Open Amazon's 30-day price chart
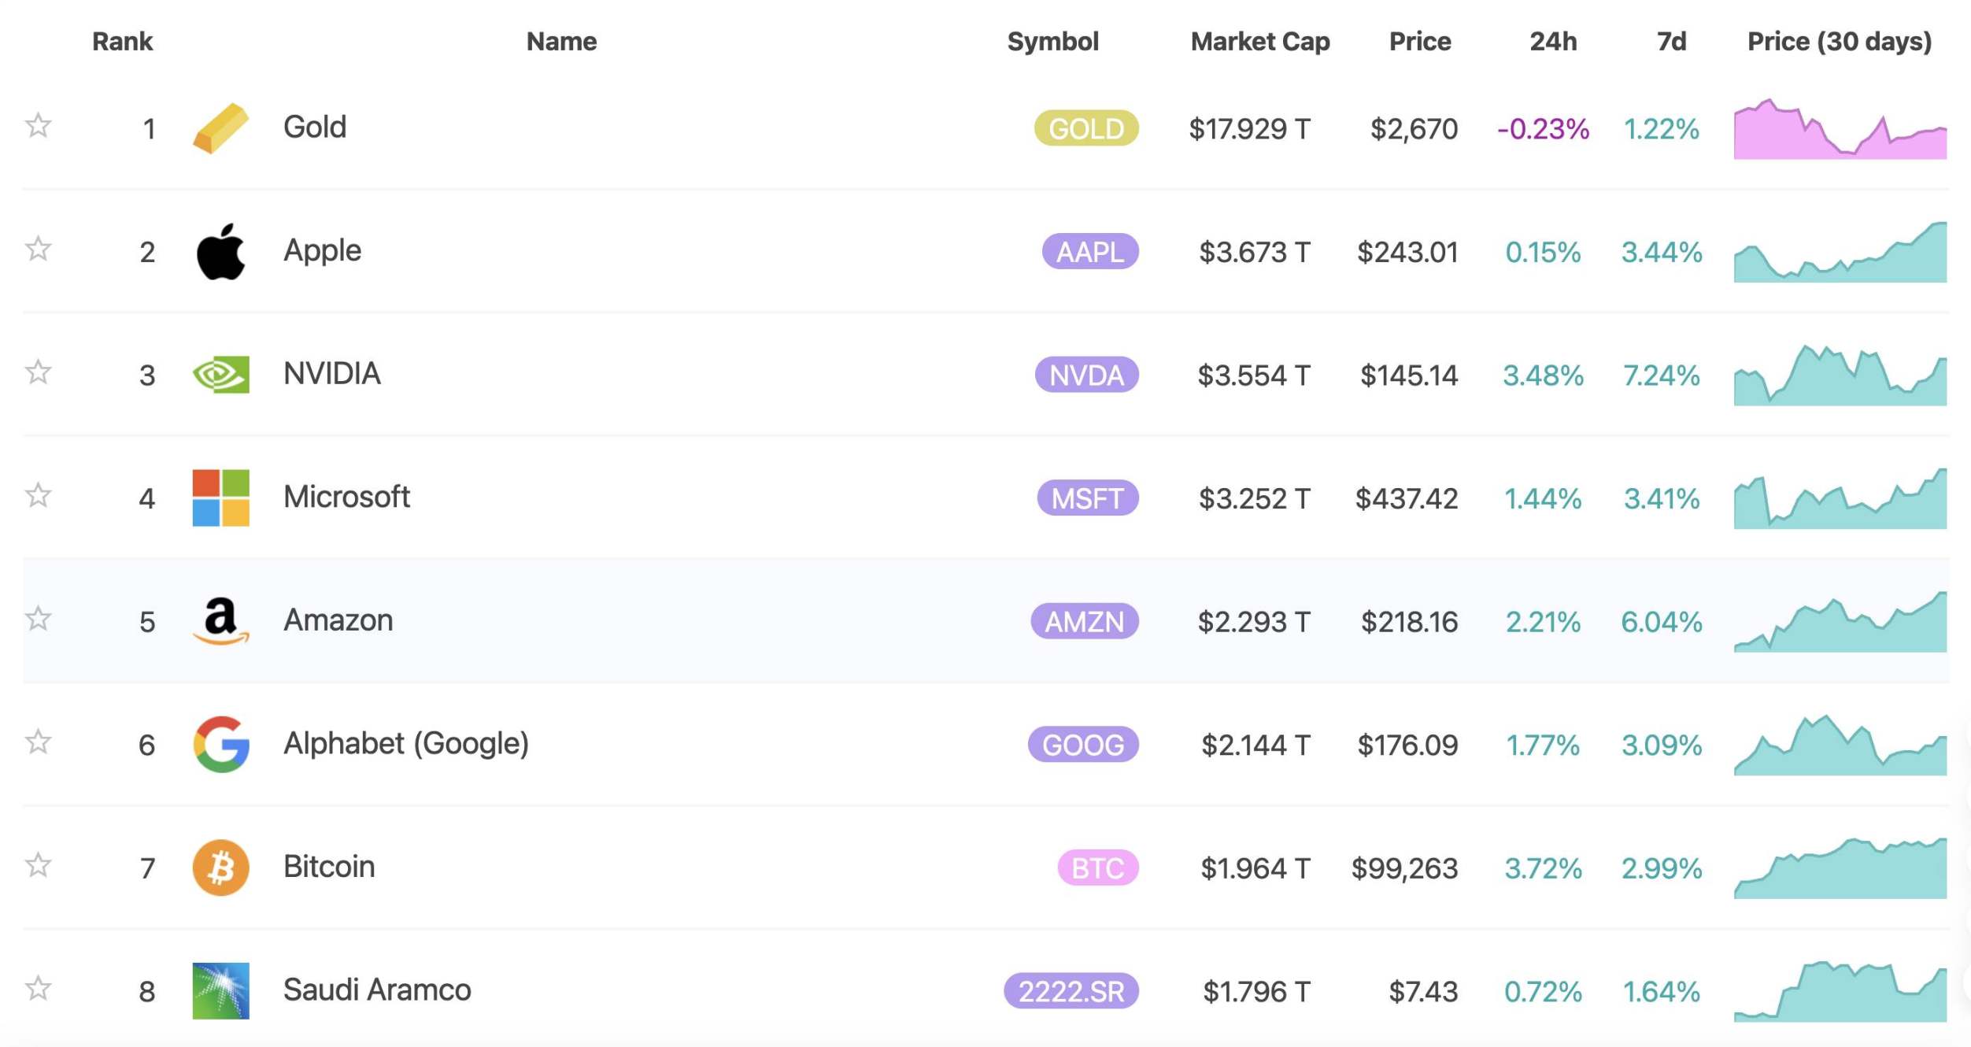This screenshot has width=1971, height=1047. [x=1840, y=622]
